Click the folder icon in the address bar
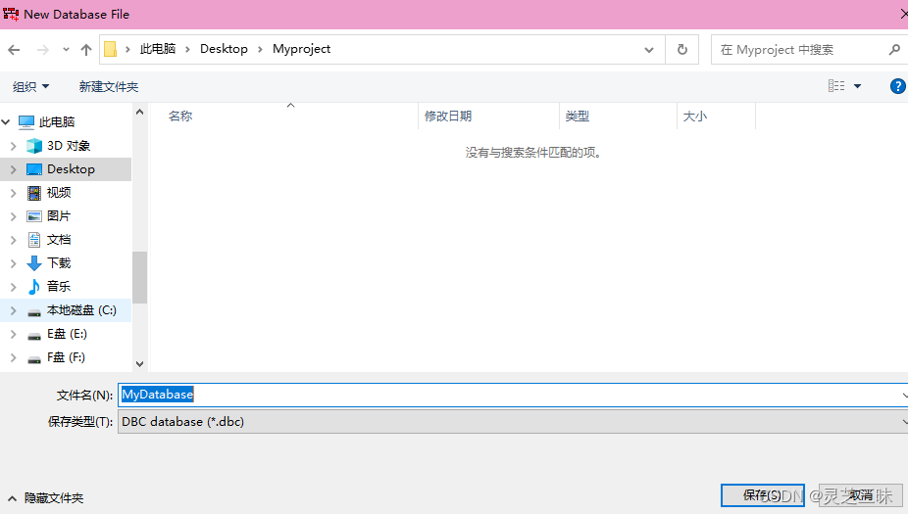The image size is (908, 514). coord(110,49)
